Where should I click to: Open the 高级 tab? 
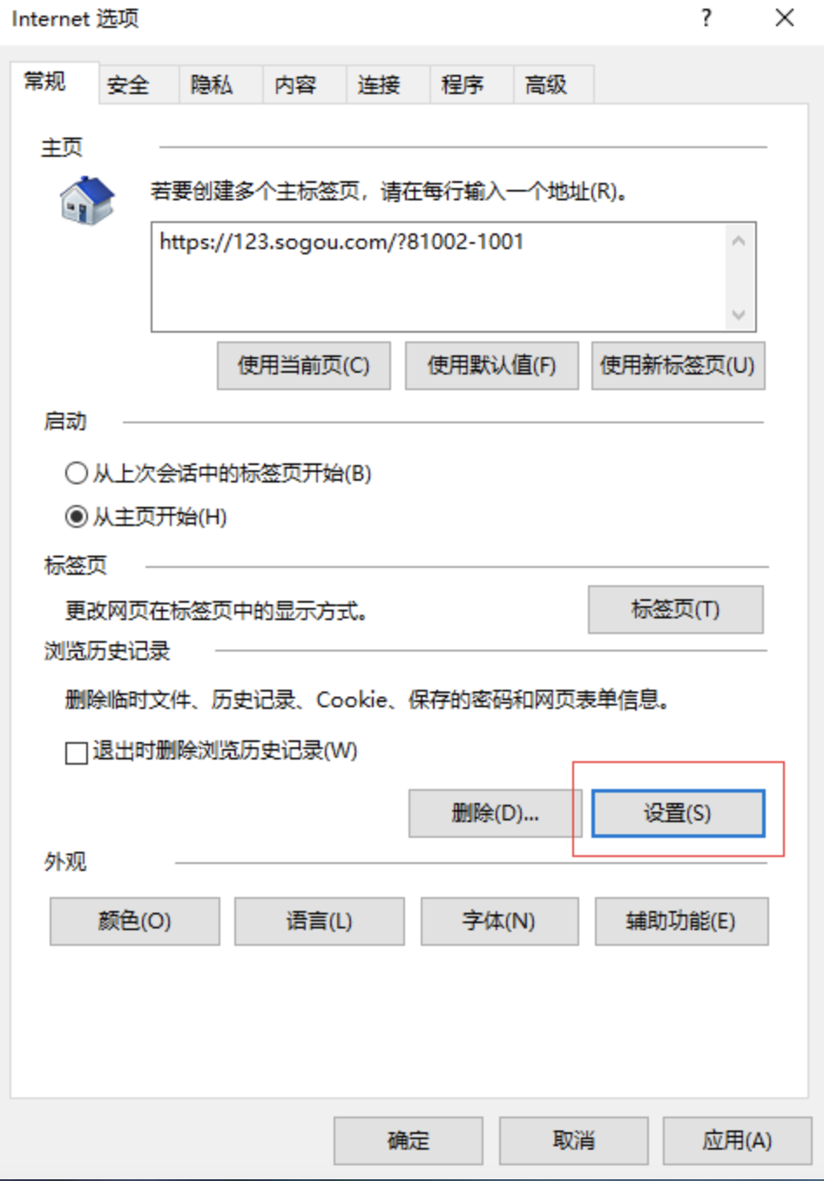tap(546, 84)
